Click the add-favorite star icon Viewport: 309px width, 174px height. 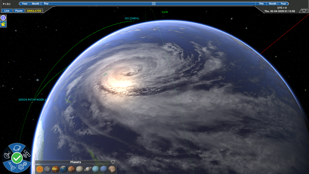(x=3, y=24)
